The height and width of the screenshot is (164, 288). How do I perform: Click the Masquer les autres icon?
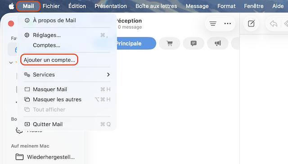tap(27, 99)
